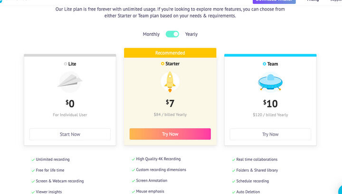Click the checkmark beside Real time collaborations

tap(233, 160)
